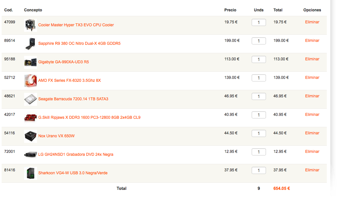Viewport: 345px width, 197px height.
Task: Click the Cooler Master CPU cooler thumbnail
Action: point(30,25)
